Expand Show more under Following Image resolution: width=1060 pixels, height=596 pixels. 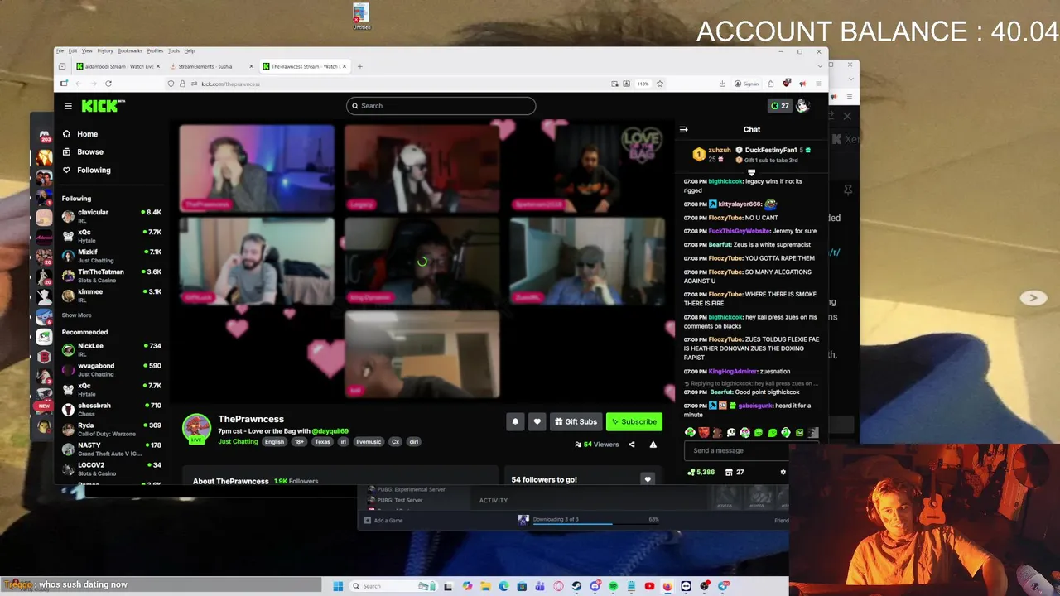point(76,315)
